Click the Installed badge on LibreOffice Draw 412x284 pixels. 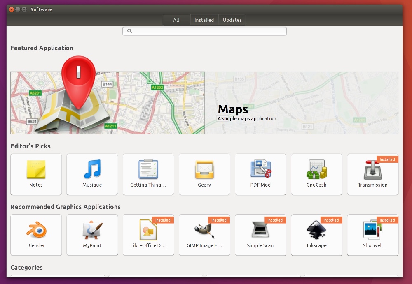pyautogui.click(x=163, y=220)
